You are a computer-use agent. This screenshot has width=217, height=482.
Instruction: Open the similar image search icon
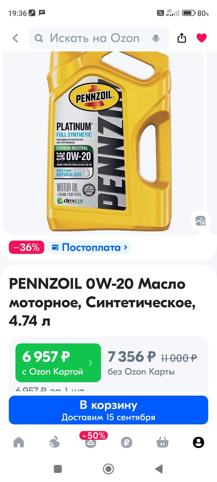[x=200, y=221]
